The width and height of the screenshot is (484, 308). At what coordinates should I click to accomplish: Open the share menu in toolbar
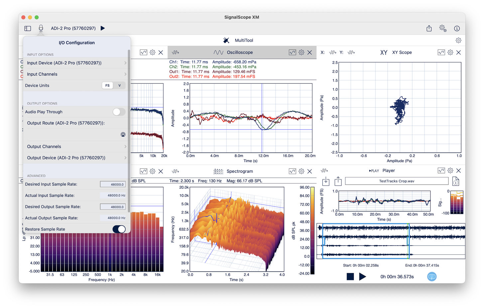(x=429, y=28)
